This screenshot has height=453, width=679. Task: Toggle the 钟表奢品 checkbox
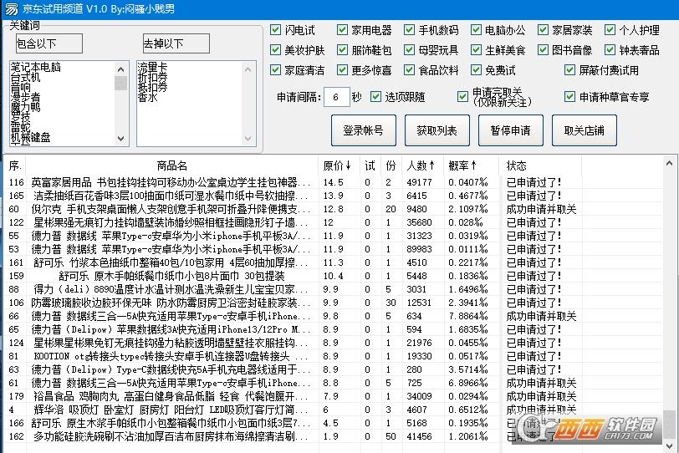610,50
